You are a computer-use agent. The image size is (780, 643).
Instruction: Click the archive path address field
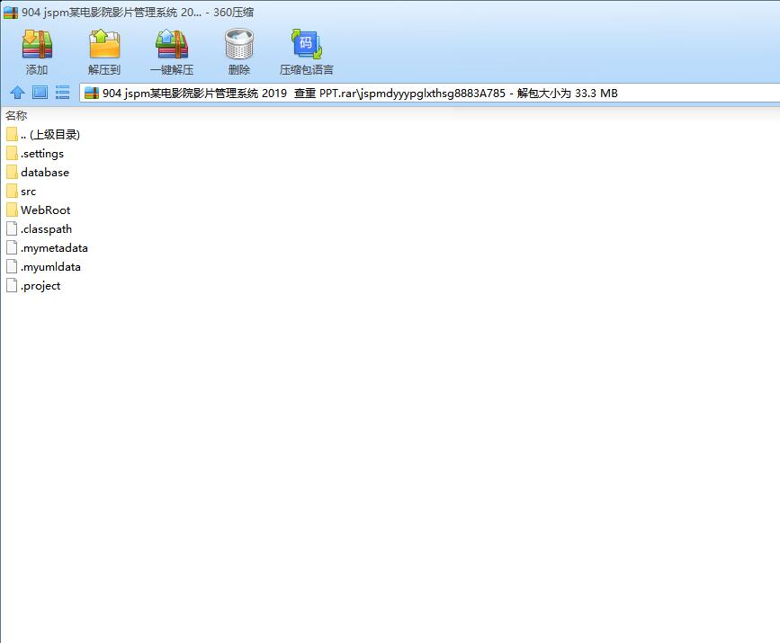(430, 93)
